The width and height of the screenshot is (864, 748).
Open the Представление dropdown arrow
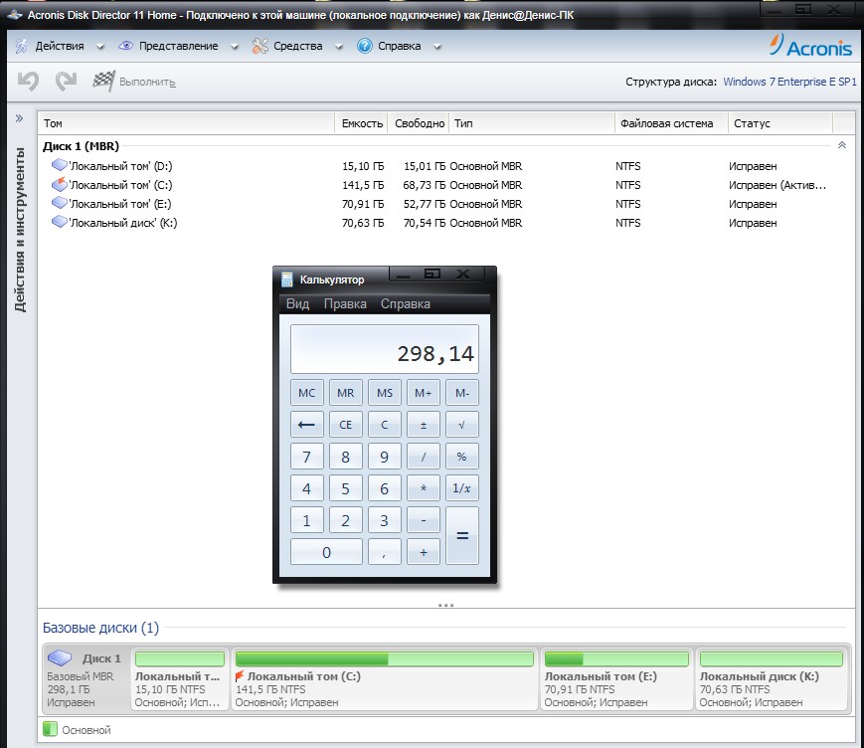[235, 47]
